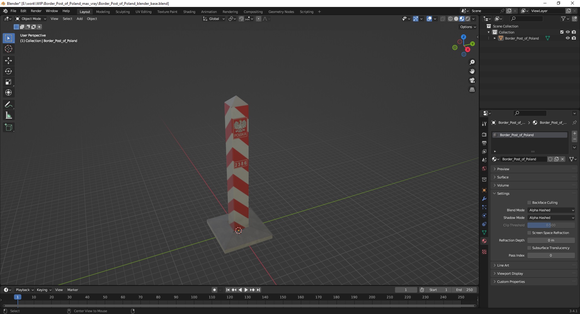The image size is (580, 314).
Task: Switch to Geometry Nodes workspace tab
Action: point(281,12)
